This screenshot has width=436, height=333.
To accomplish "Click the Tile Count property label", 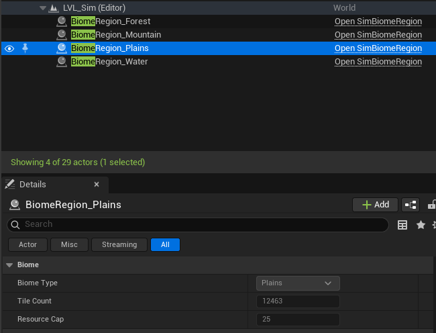I will coord(34,301).
